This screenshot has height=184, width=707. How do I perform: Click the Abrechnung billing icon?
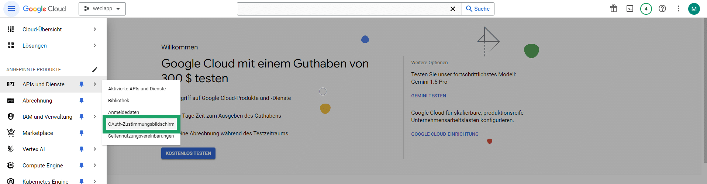click(x=11, y=100)
